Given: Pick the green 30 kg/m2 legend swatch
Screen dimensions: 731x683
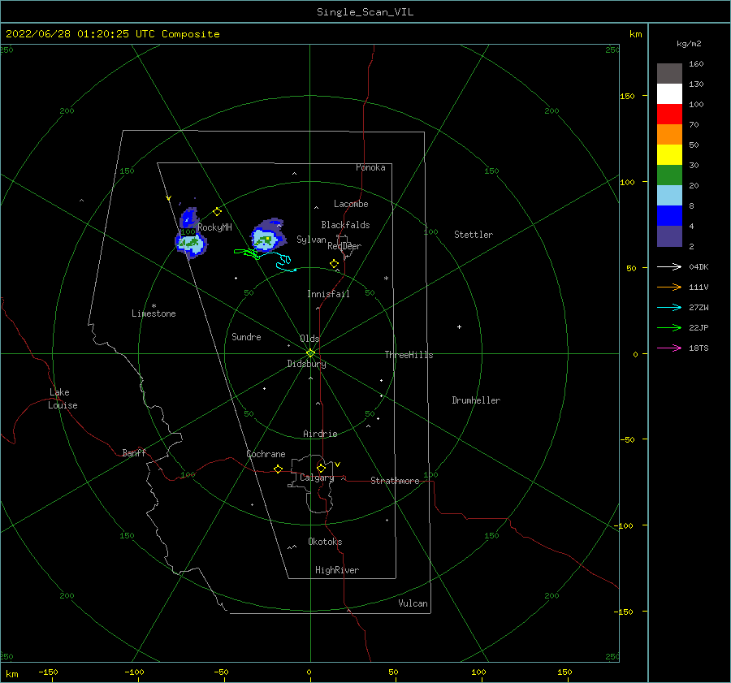Looking at the screenshot, I should click(x=669, y=175).
